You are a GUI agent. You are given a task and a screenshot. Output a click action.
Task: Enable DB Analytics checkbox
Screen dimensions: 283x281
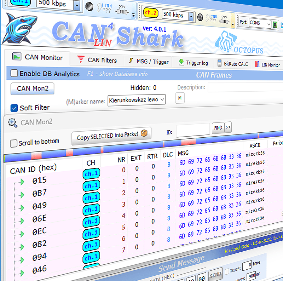[x=14, y=73]
